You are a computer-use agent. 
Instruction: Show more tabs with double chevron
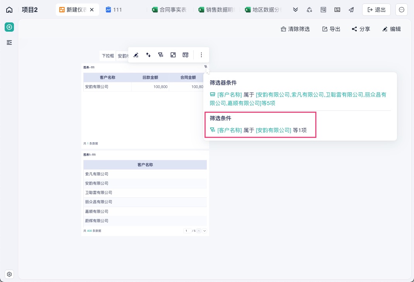295,10
